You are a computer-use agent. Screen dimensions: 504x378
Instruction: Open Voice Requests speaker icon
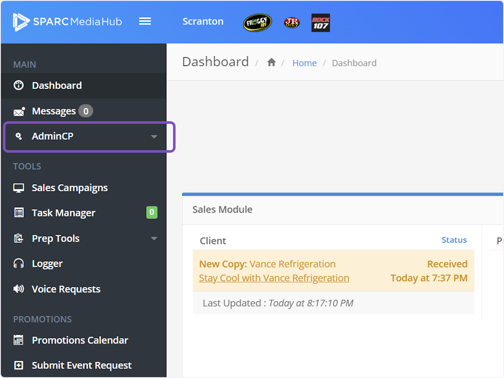pos(18,289)
